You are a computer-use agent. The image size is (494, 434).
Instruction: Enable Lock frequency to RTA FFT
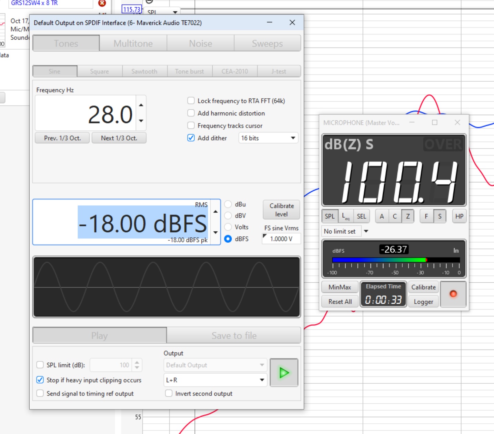(191, 101)
